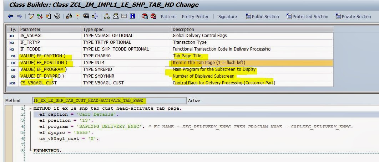Screen dimensions: 379x162
Task: Open the Private Section
Action: 353,17
